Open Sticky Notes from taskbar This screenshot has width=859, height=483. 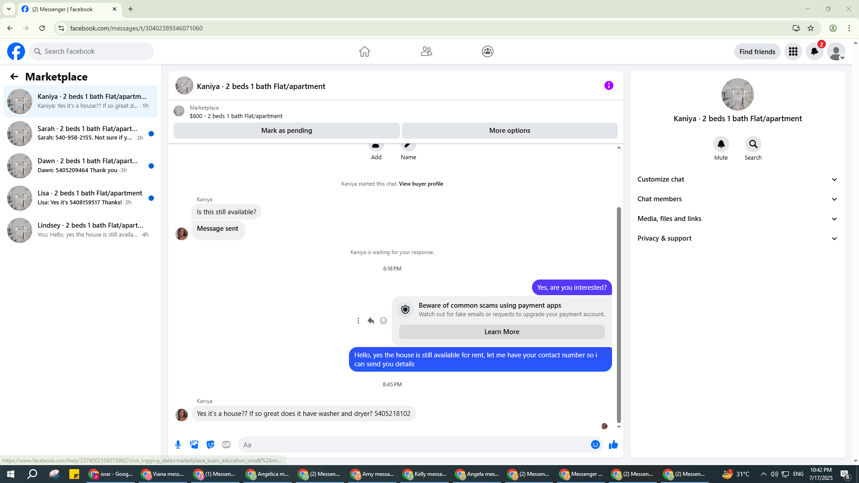[x=74, y=474]
